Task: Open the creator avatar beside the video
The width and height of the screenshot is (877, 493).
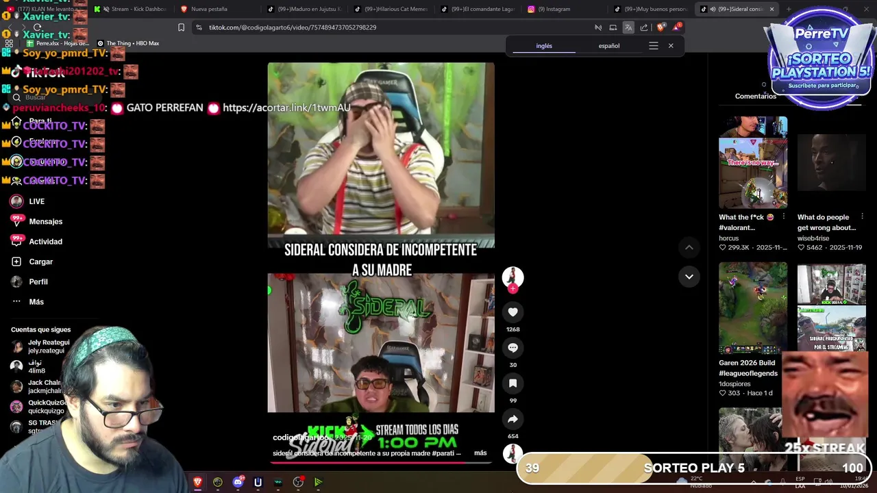Action: [x=512, y=277]
